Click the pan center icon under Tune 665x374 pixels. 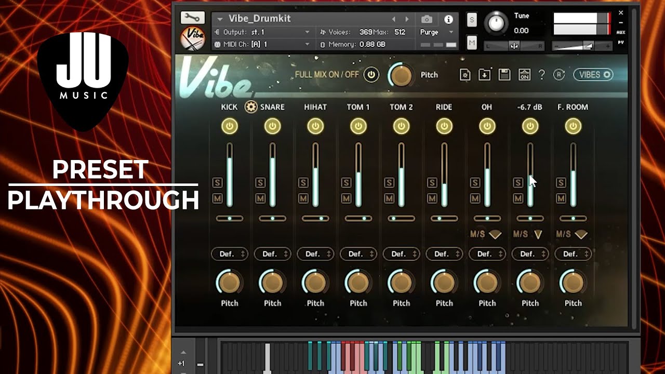pos(514,46)
